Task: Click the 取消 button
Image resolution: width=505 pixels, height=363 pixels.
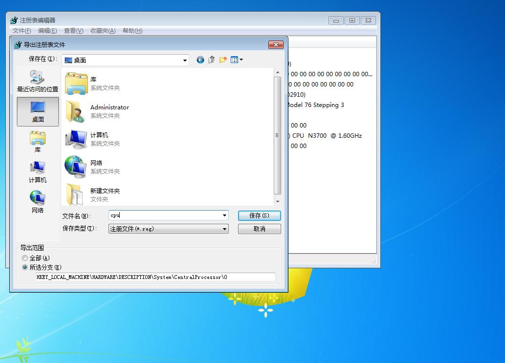Action: [x=259, y=229]
